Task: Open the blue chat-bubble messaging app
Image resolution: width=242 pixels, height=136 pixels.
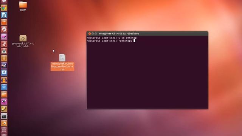Action: click(x=4, y=73)
